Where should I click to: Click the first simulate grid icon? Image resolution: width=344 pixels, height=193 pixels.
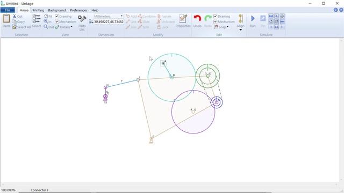[x=271, y=16]
